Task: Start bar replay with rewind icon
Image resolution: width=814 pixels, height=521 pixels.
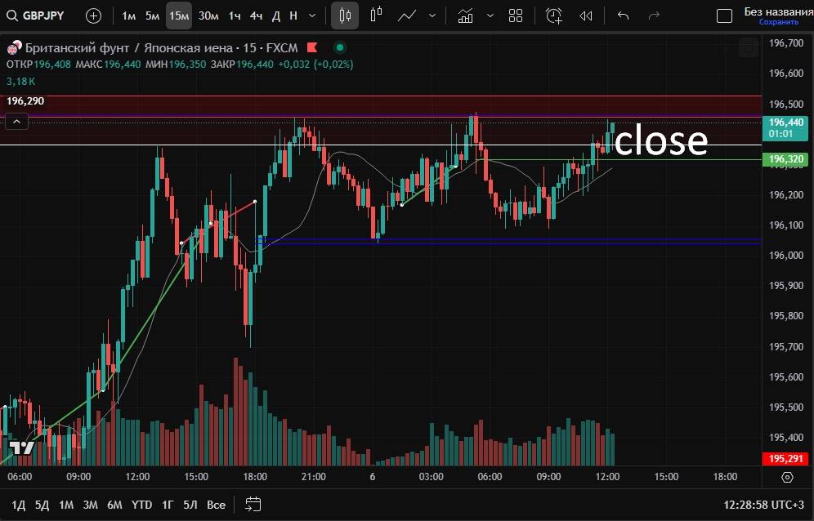Action: pos(585,16)
